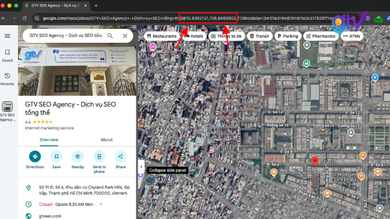Go forward in the browser
The image size is (390, 219).
pyautogui.click(x=14, y=18)
